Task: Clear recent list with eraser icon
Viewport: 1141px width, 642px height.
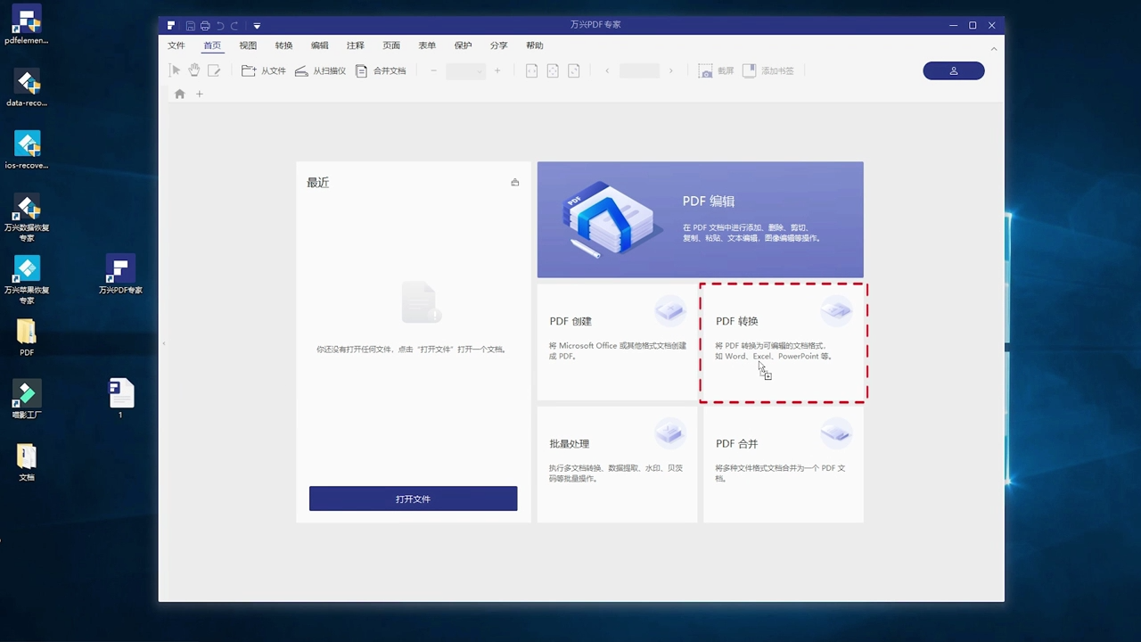Action: (514, 182)
